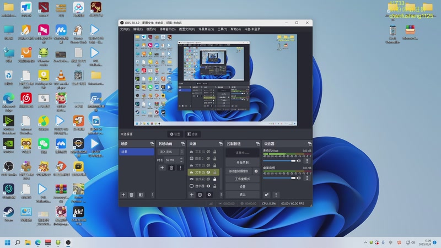Remove selected source using trash icon
The image size is (441, 248).
[200, 195]
